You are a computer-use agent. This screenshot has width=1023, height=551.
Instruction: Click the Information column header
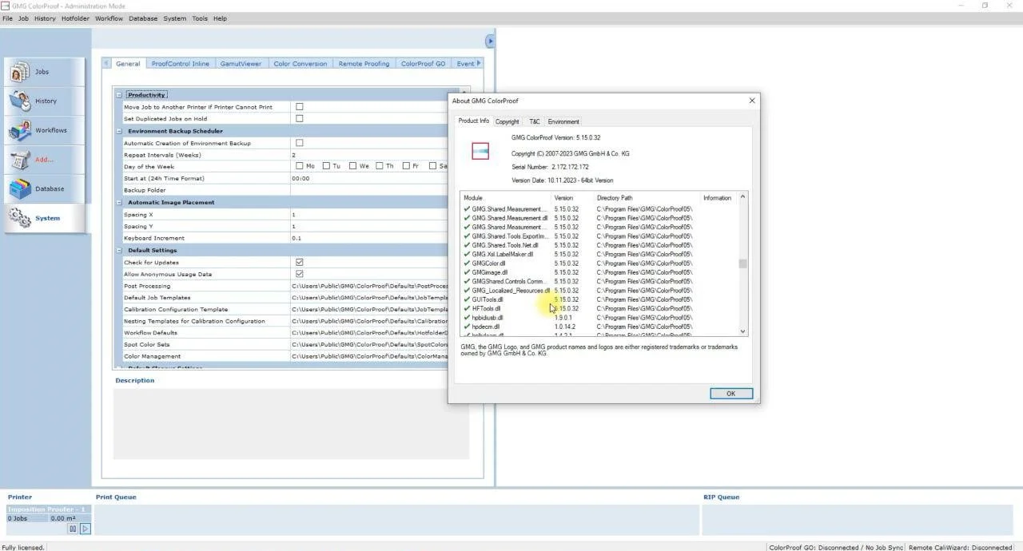718,198
